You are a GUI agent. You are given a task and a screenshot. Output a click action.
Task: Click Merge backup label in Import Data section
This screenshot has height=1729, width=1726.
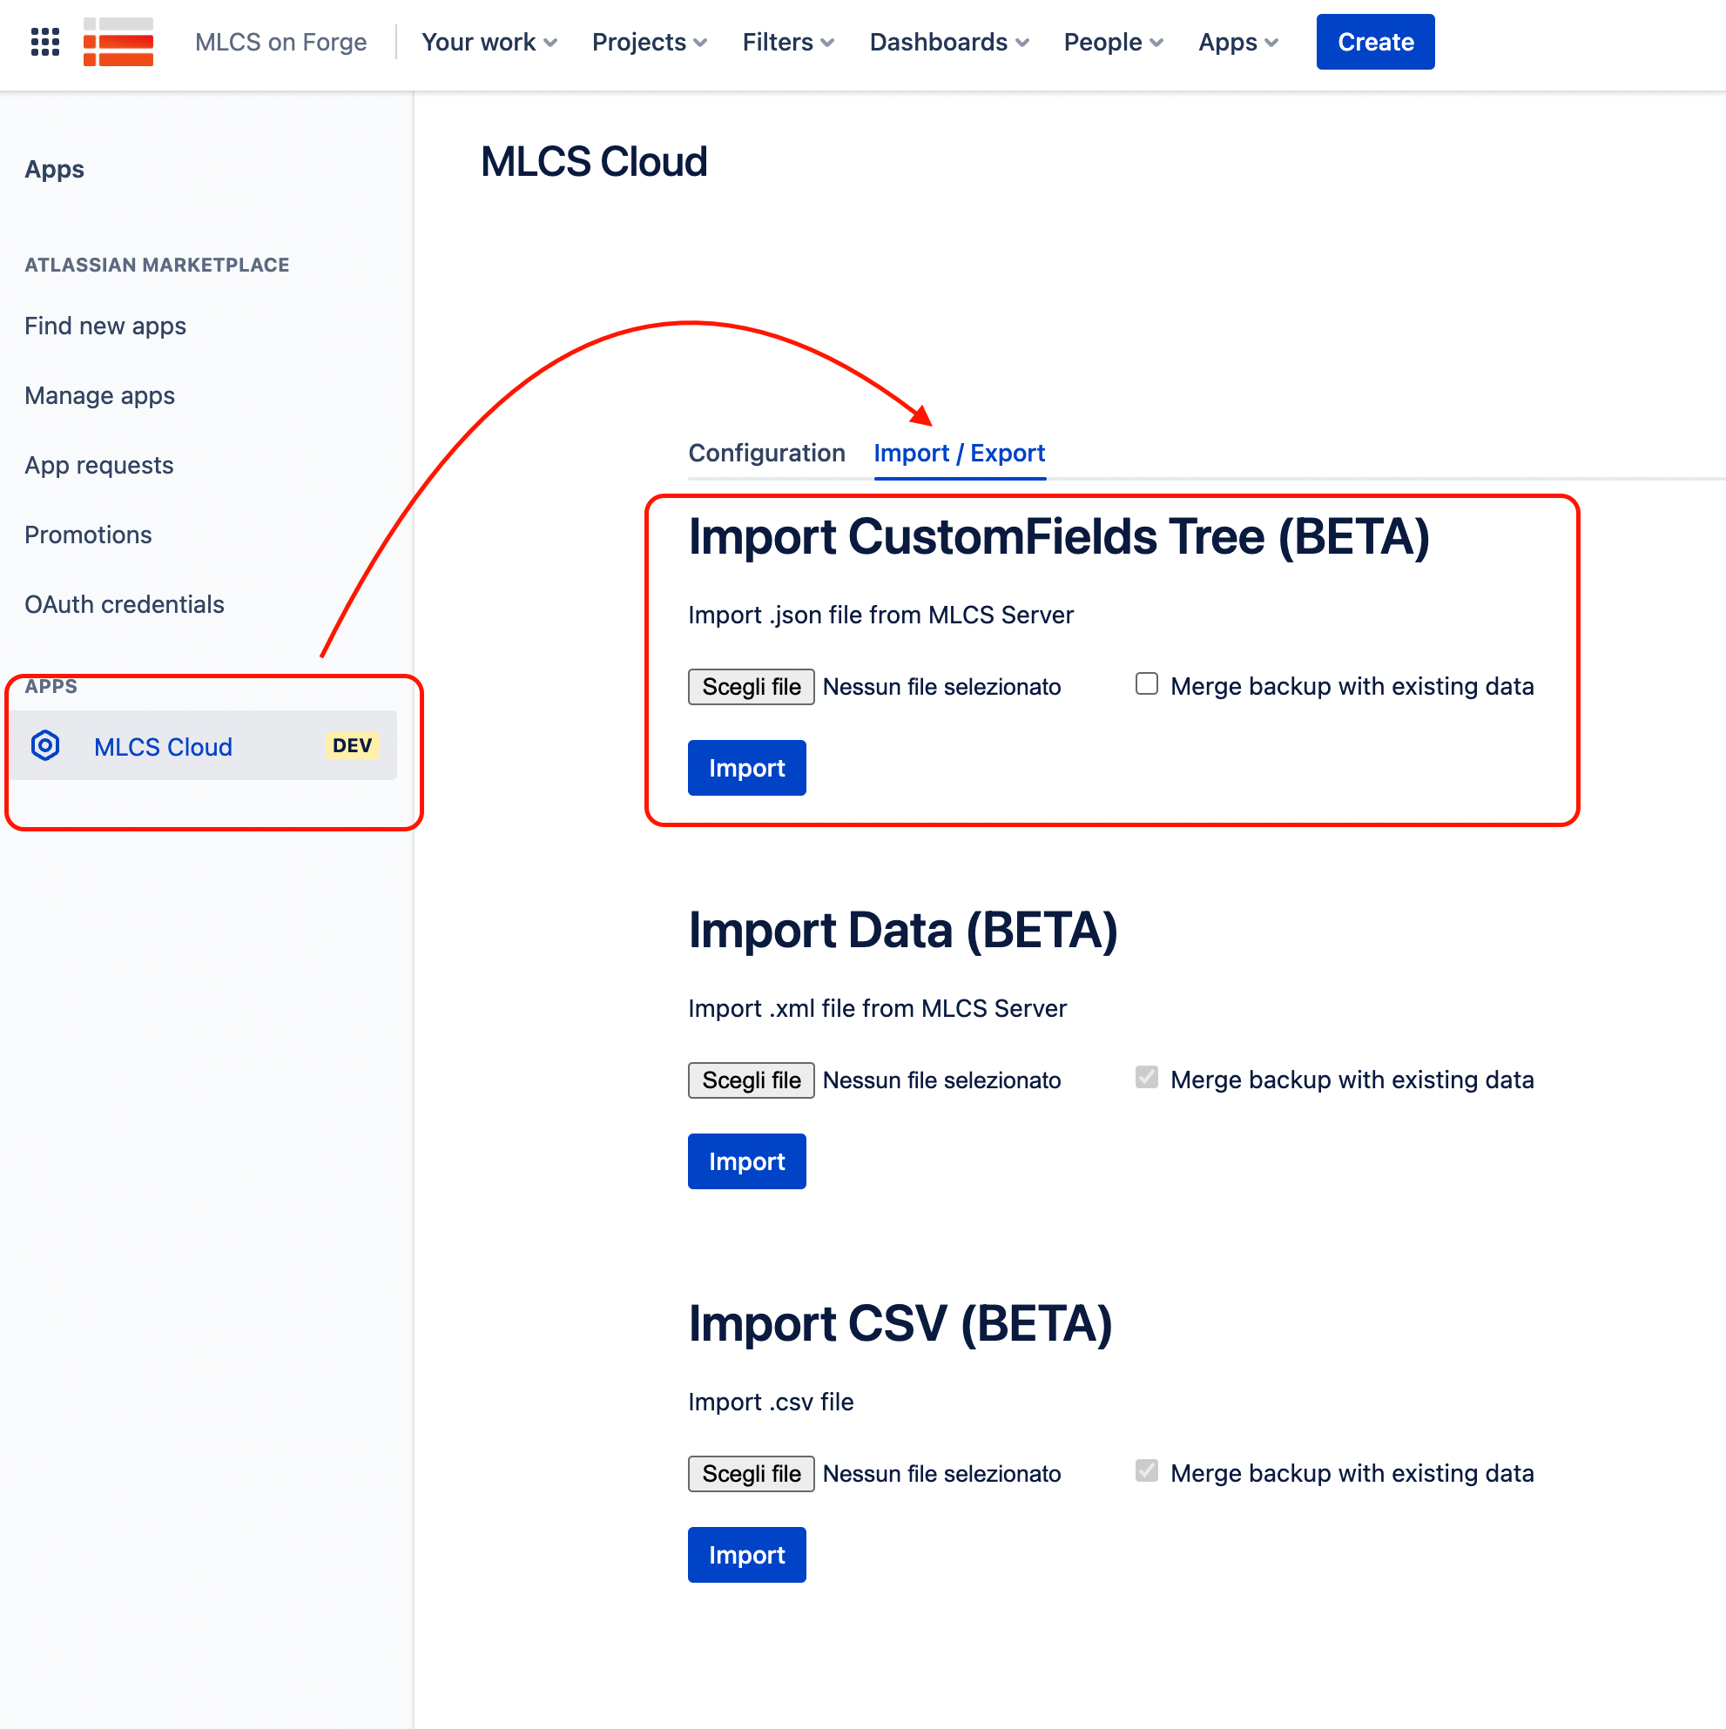tap(1352, 1080)
